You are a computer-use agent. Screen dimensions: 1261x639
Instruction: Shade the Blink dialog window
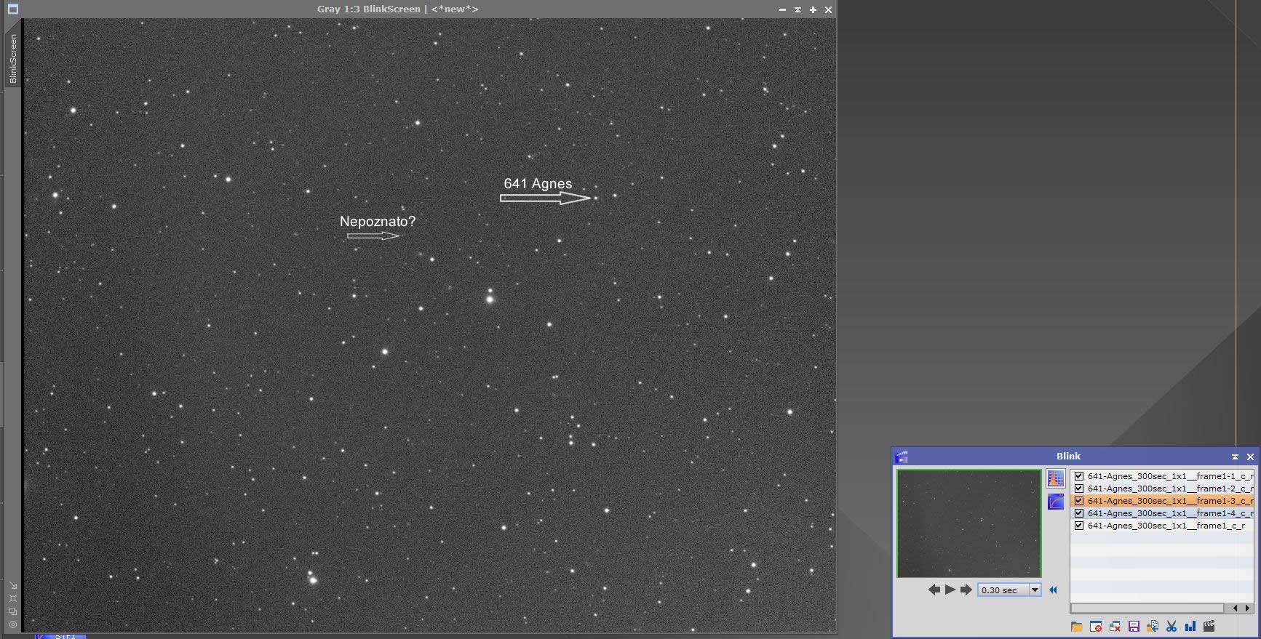click(x=1235, y=457)
